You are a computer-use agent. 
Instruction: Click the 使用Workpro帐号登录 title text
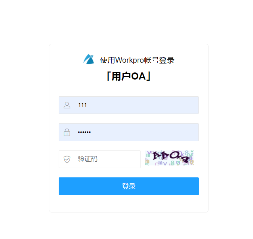pos(137,60)
